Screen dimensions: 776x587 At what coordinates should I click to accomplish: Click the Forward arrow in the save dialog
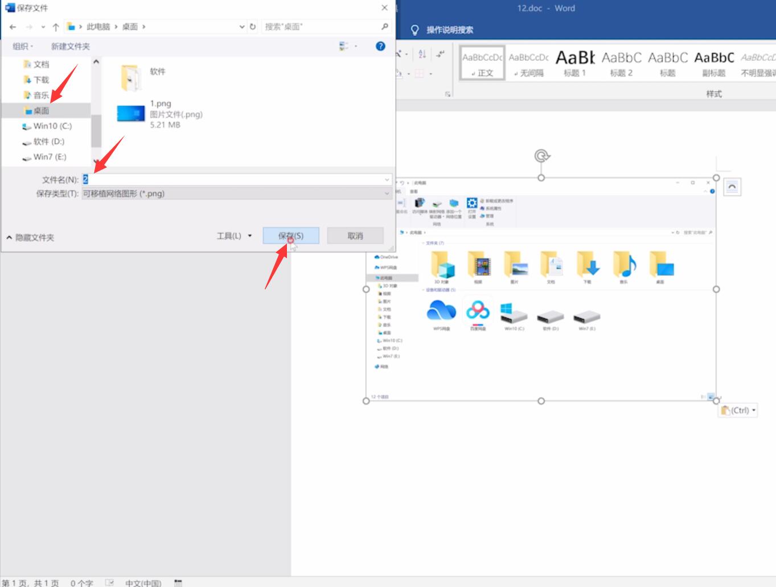(x=29, y=27)
